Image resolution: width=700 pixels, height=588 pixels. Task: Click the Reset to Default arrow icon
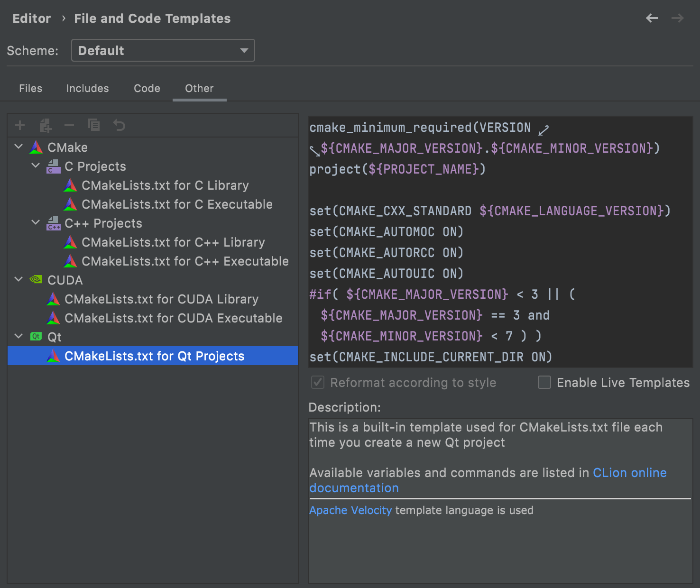pos(119,125)
